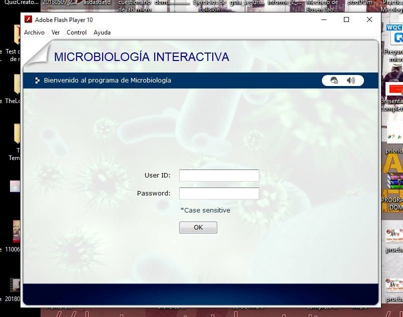Minimize the Adobe Flash Player window
Image resolution: width=403 pixels, height=317 pixels.
tap(324, 19)
